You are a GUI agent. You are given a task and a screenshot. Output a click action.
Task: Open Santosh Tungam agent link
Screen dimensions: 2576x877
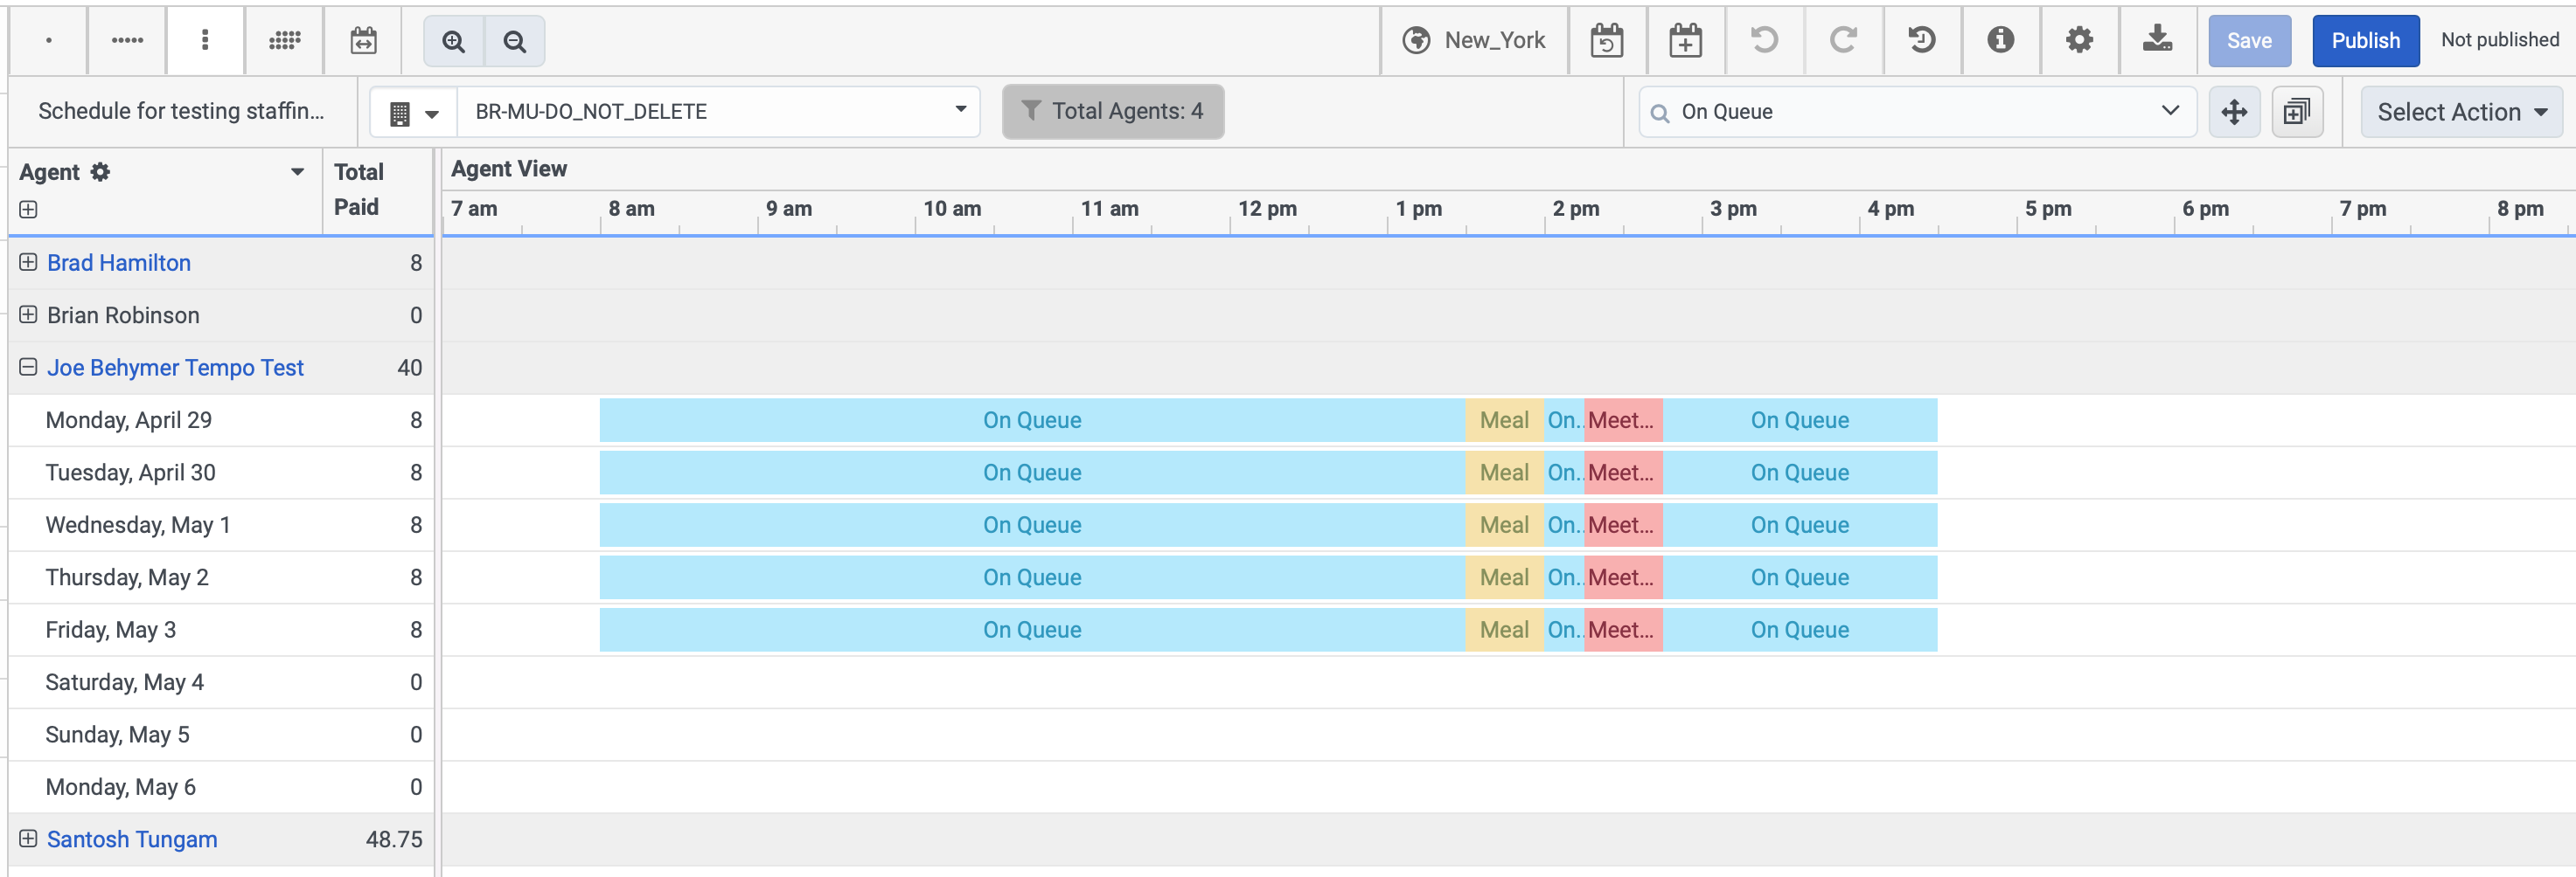click(x=132, y=839)
